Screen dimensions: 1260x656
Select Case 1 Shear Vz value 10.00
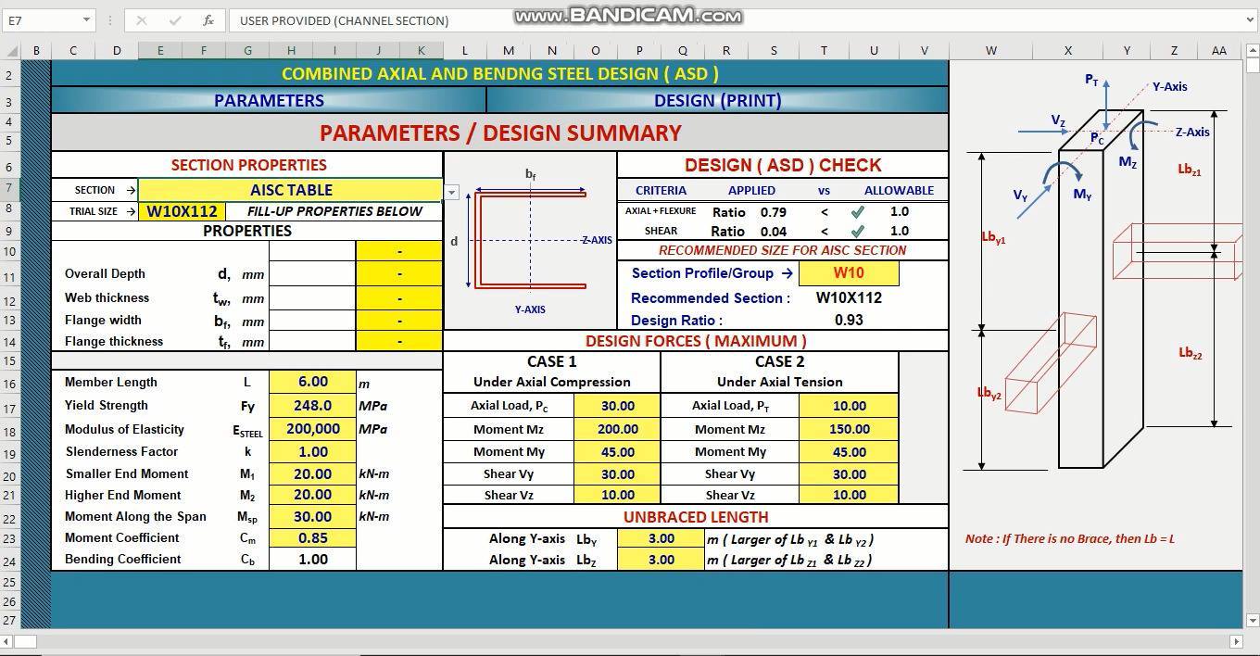click(617, 495)
